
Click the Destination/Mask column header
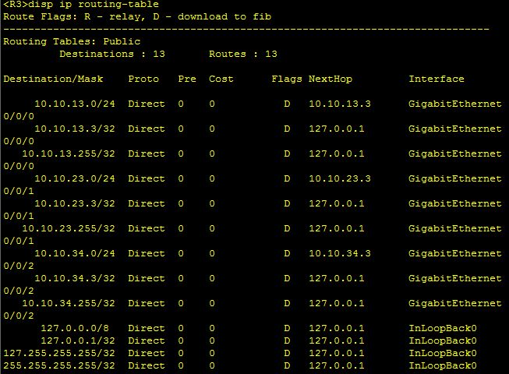click(x=59, y=79)
